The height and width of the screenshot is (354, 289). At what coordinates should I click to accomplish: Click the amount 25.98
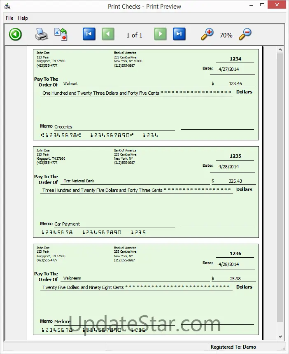click(235, 279)
